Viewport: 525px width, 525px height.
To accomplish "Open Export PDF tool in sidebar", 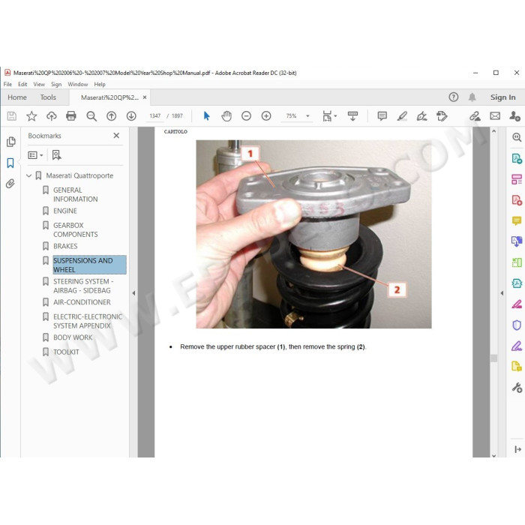I will click(517, 158).
